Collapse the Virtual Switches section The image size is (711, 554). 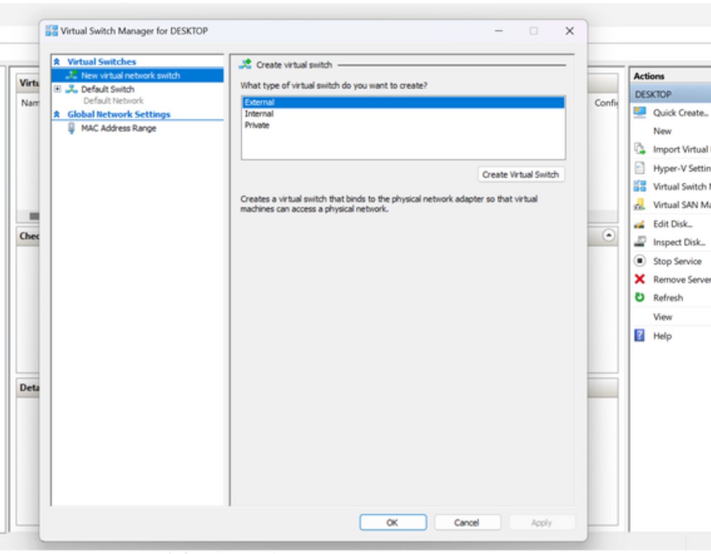pos(57,61)
